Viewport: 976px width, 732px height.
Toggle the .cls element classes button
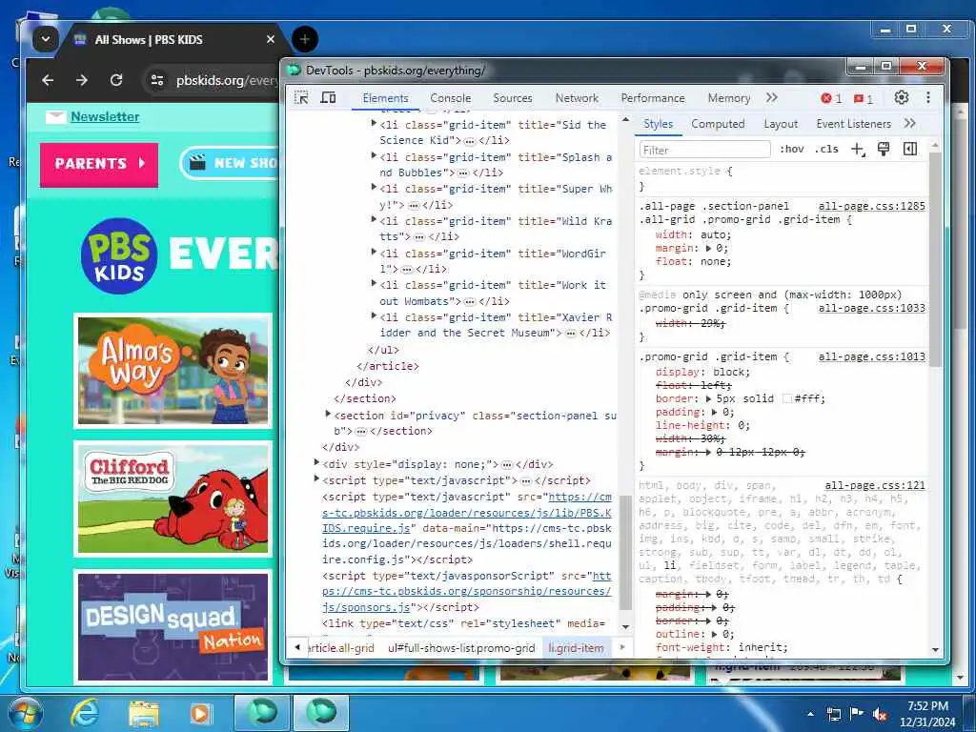point(826,149)
